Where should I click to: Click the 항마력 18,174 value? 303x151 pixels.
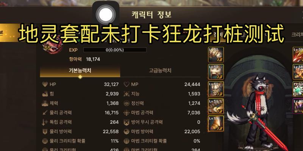click(x=93, y=59)
